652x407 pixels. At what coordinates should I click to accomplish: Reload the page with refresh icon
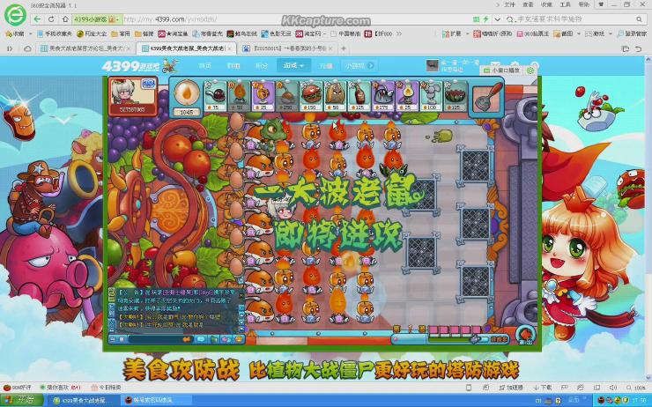[x=51, y=19]
